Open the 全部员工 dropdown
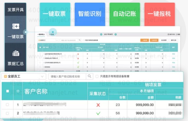The image size is (188, 121). coord(24,76)
